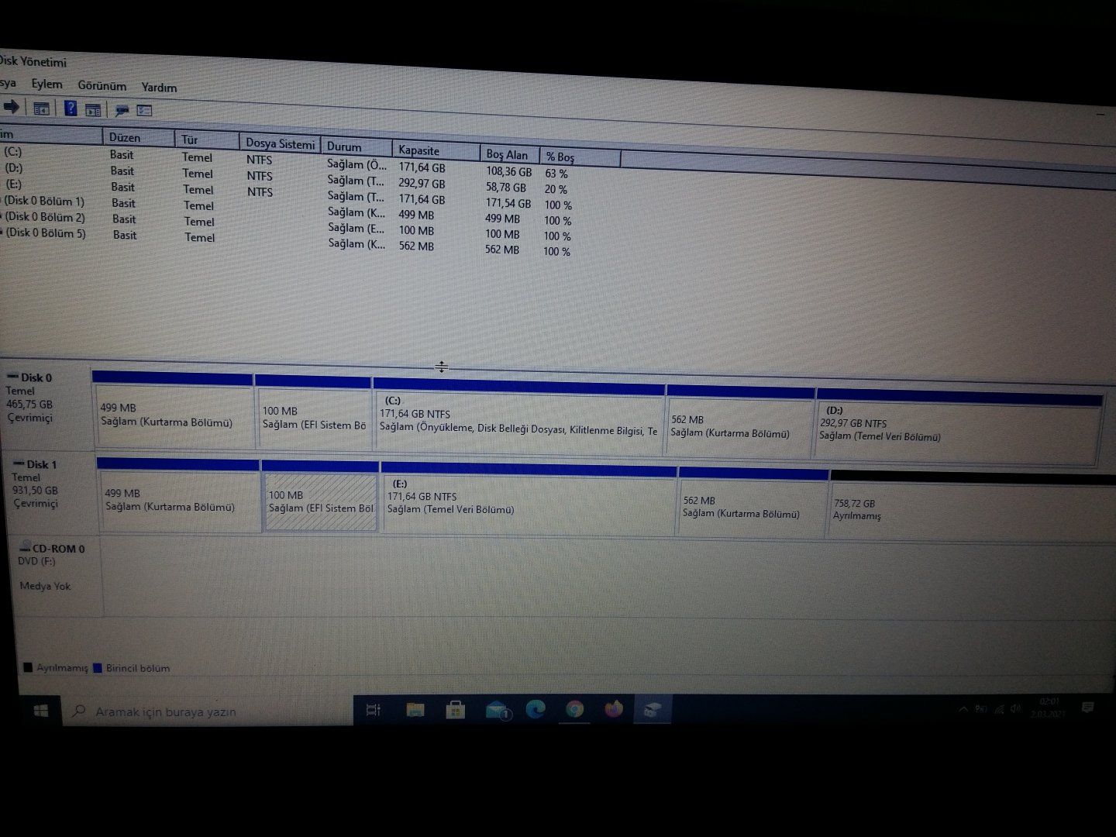The image size is (1116, 837).
Task: Select the Disk 0 label panel
Action: pyautogui.click(x=45, y=407)
